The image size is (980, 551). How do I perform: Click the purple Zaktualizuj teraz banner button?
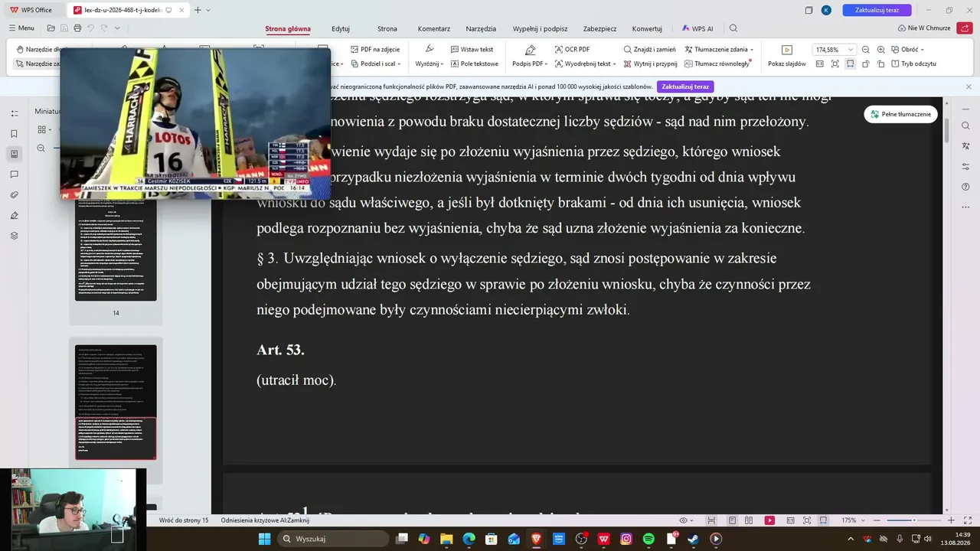(x=685, y=86)
